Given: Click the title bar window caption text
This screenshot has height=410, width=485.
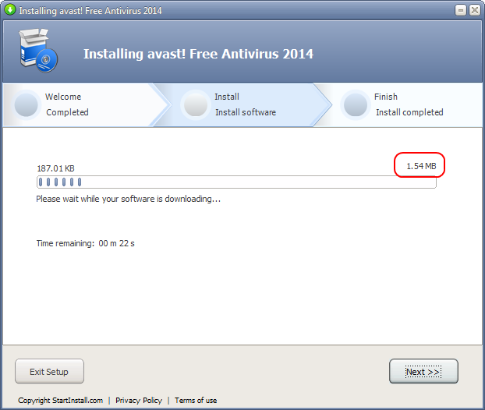Looking at the screenshot, I should point(90,11).
